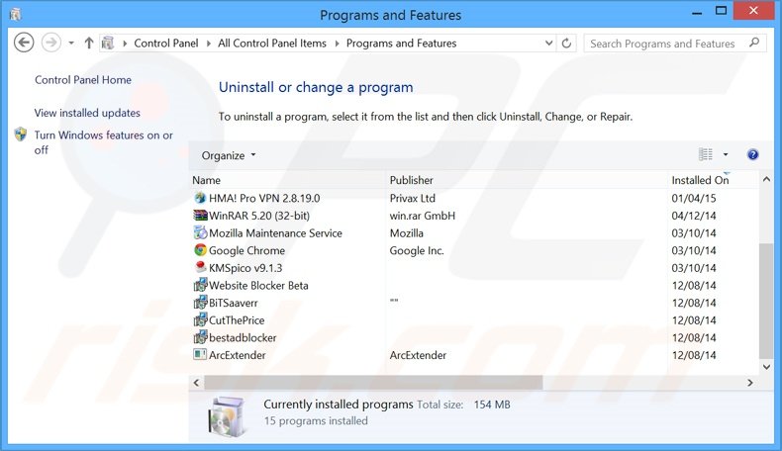The image size is (782, 451).
Task: Click Programs and Features breadcrumb
Action: 402,44
